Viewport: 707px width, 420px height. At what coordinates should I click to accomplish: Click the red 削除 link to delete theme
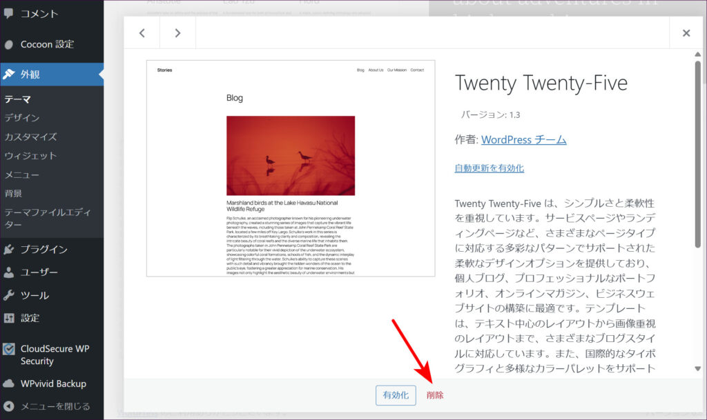tap(435, 395)
